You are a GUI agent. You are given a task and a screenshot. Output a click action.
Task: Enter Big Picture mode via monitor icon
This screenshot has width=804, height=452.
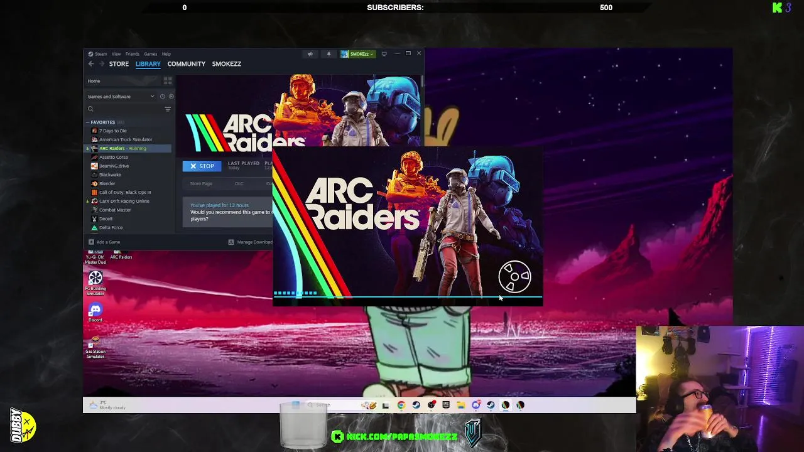coord(384,54)
